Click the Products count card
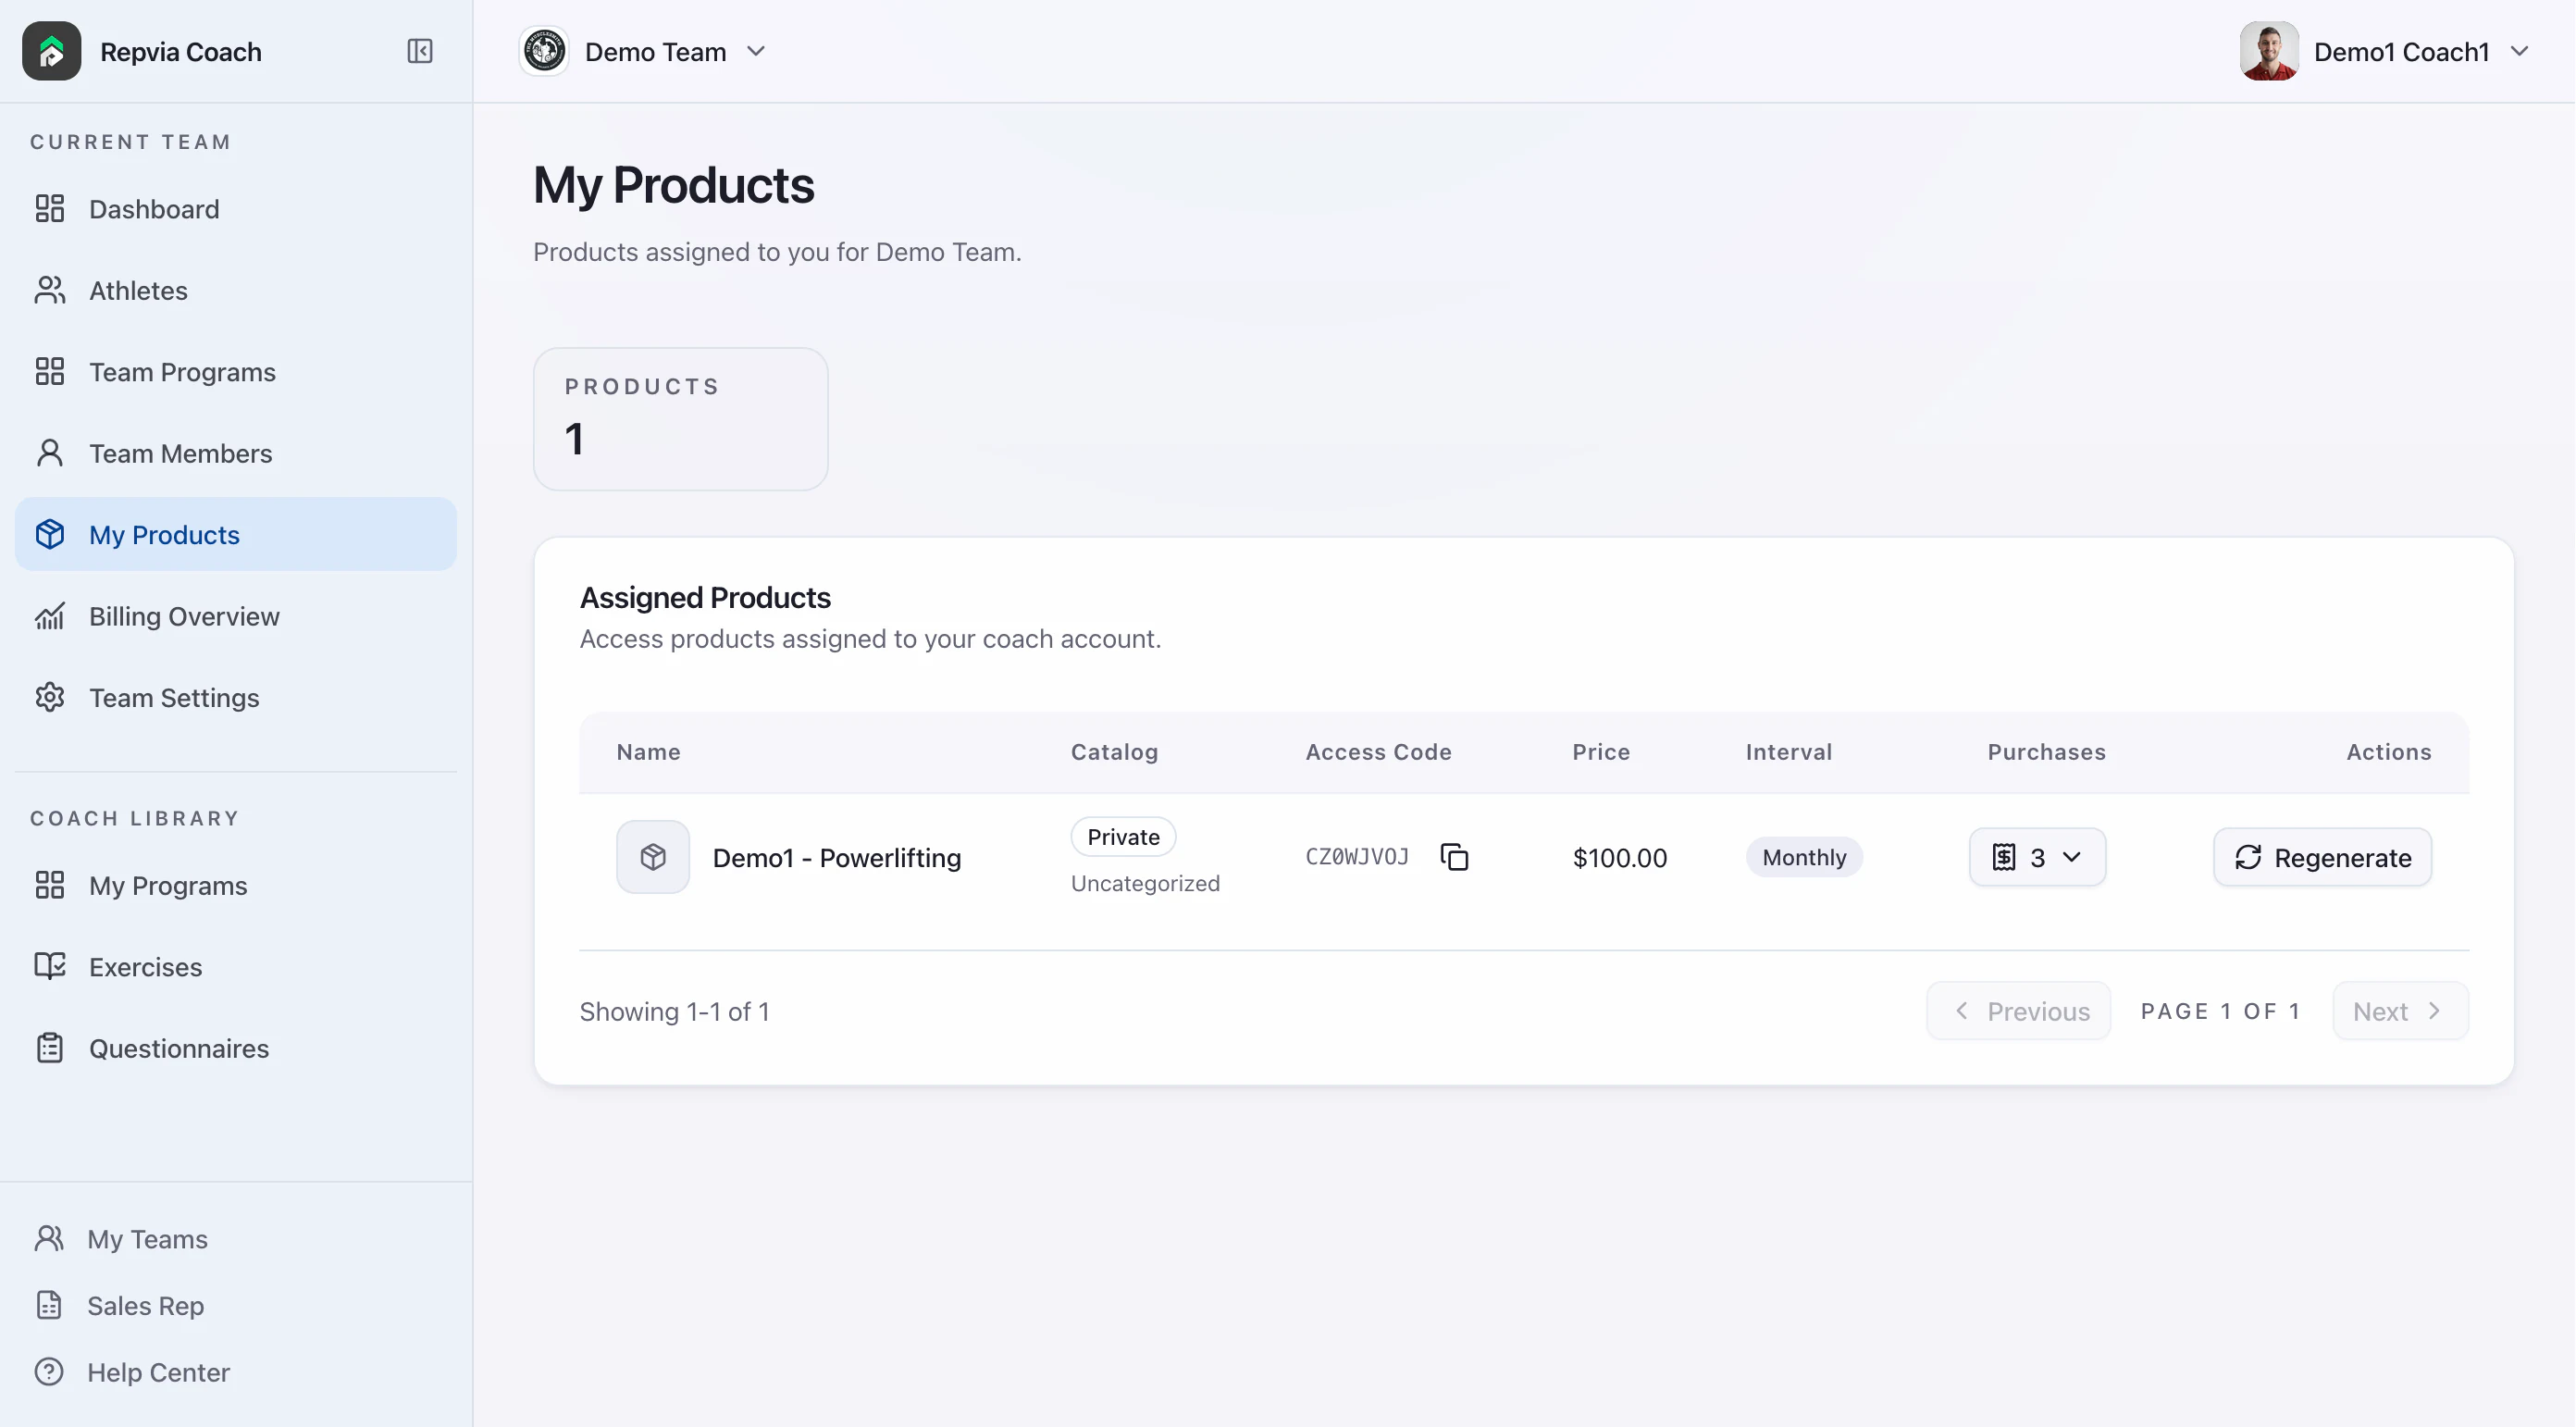 pyautogui.click(x=681, y=419)
